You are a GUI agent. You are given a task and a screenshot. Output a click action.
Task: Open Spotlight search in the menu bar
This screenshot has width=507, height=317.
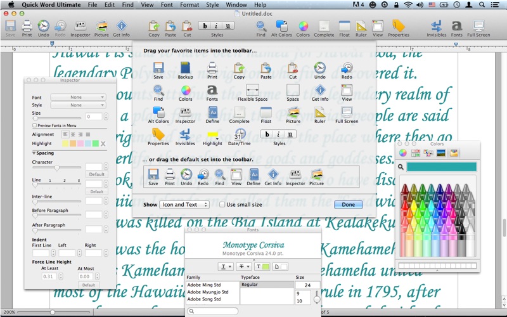point(482,5)
